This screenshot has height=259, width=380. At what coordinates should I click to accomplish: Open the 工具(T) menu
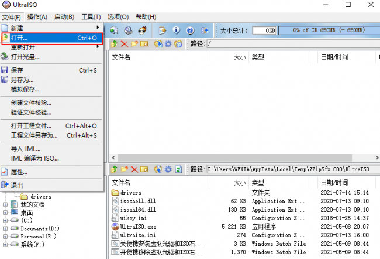(x=91, y=17)
